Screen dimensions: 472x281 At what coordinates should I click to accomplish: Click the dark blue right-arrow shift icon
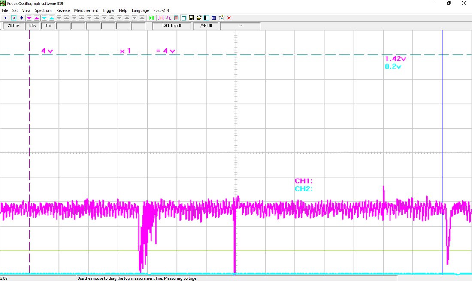click(x=21, y=18)
